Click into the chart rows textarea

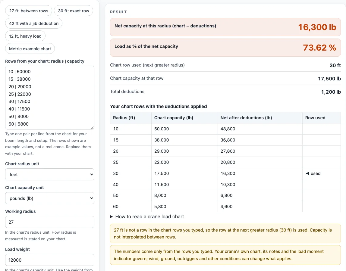pos(50,98)
